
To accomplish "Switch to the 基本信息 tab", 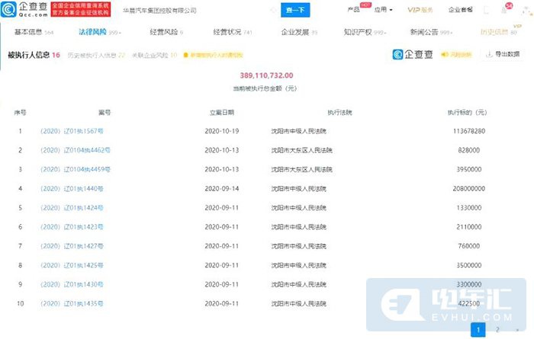I will click(x=34, y=32).
